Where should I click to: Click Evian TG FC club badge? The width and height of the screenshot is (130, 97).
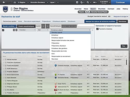click(x=56, y=84)
